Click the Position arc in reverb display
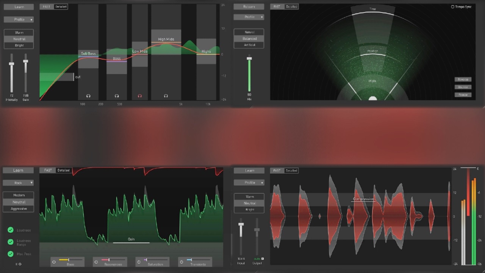 (x=372, y=54)
